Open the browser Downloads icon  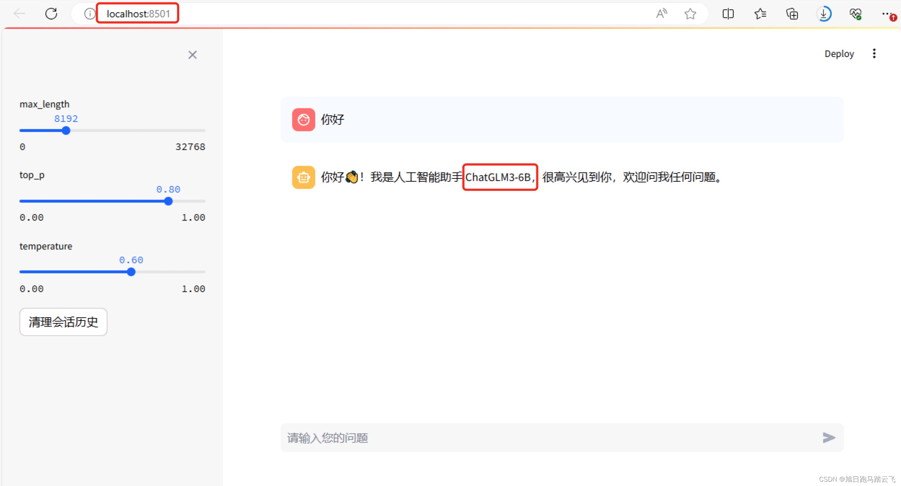coord(824,14)
